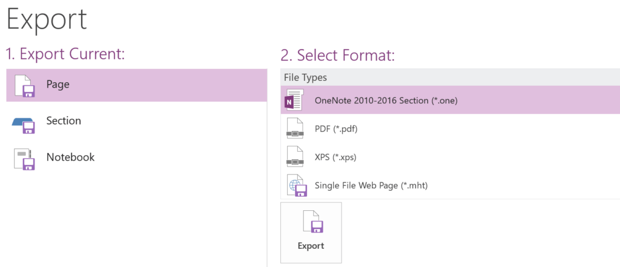Click the XPS file type icon
Screen dimensions: 620x267
(x=295, y=156)
